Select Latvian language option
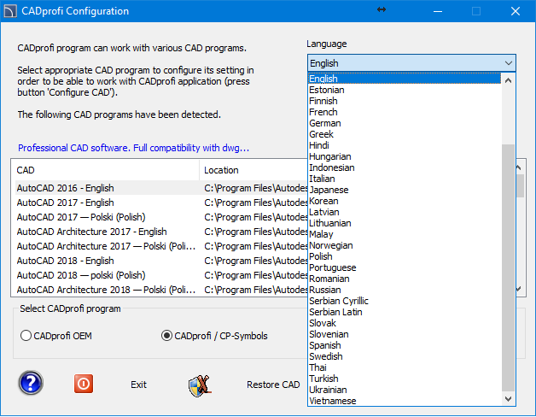 tap(405, 212)
